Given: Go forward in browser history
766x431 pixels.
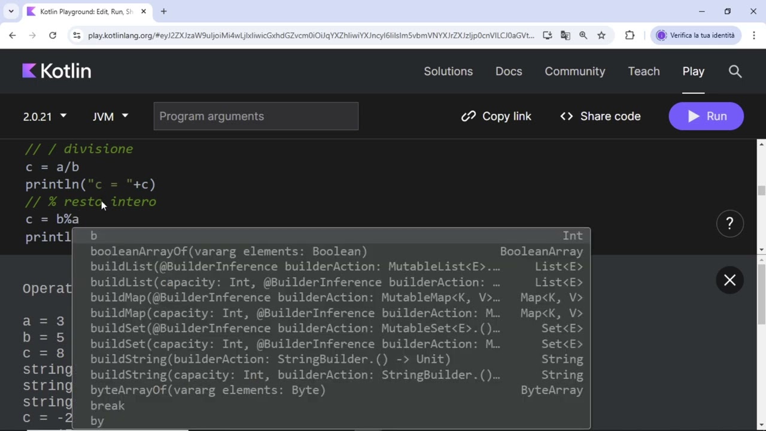Looking at the screenshot, I should 32,35.
